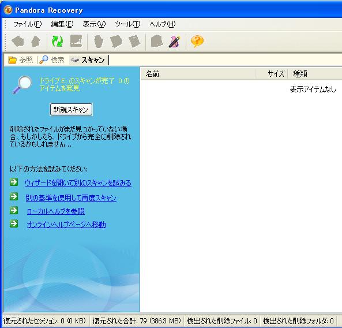The image size is (342, 328).
Task: Click green arrow beside オンラインヘルプページへ移動
Action: pos(14,223)
